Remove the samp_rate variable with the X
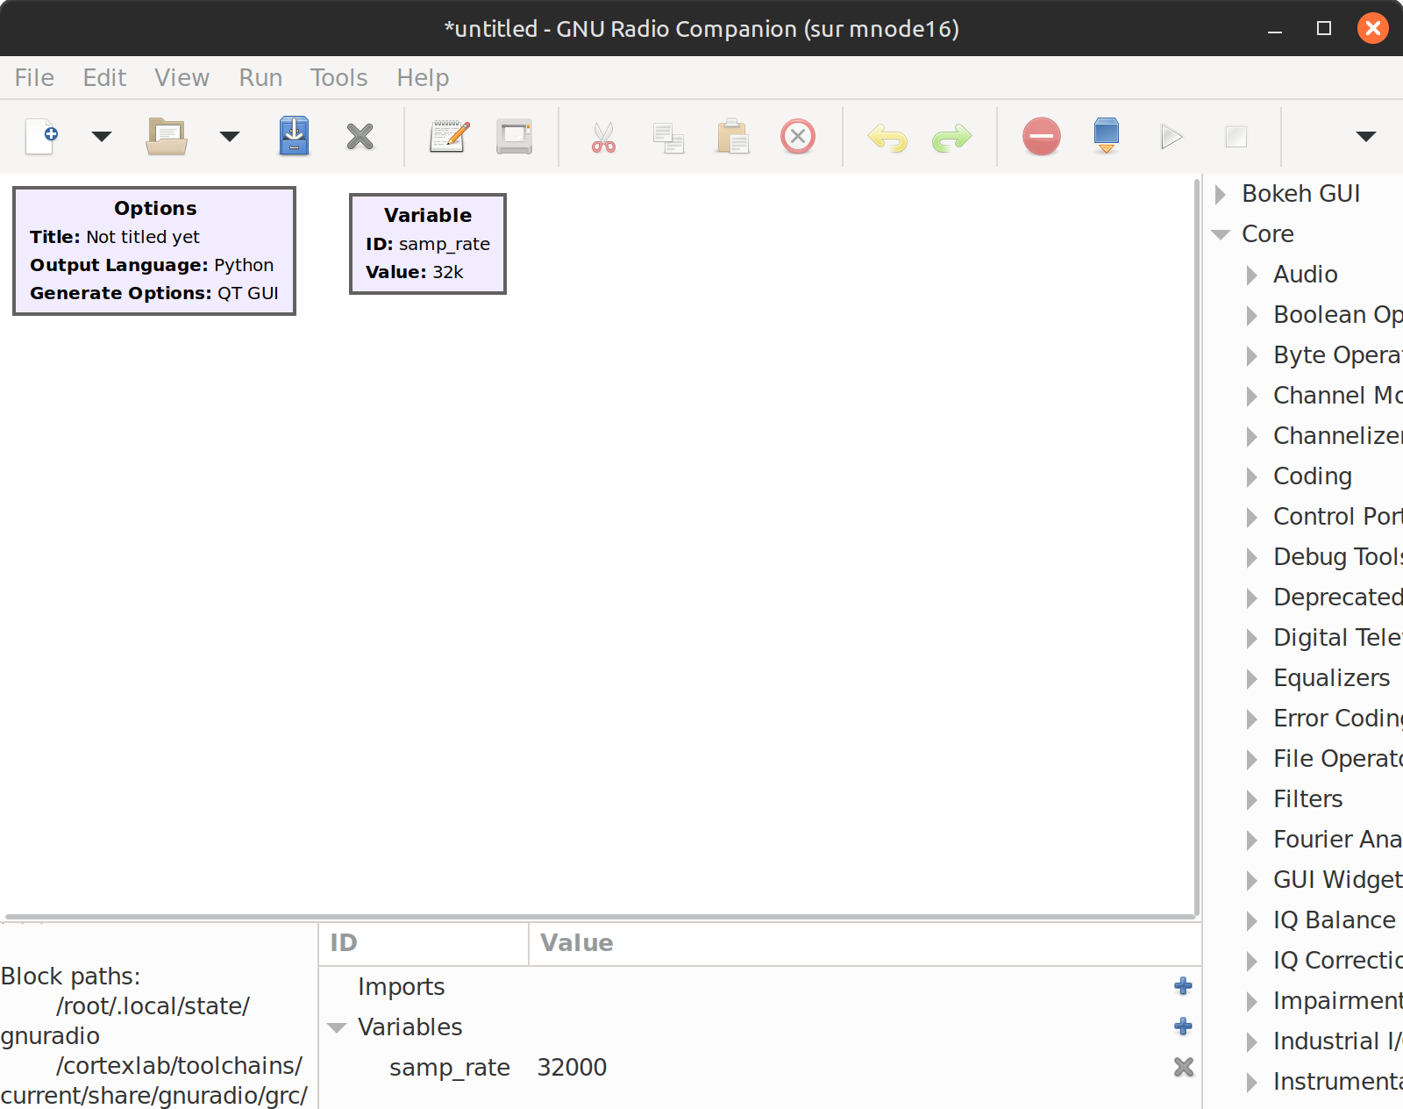This screenshot has height=1109, width=1403. (1183, 1067)
